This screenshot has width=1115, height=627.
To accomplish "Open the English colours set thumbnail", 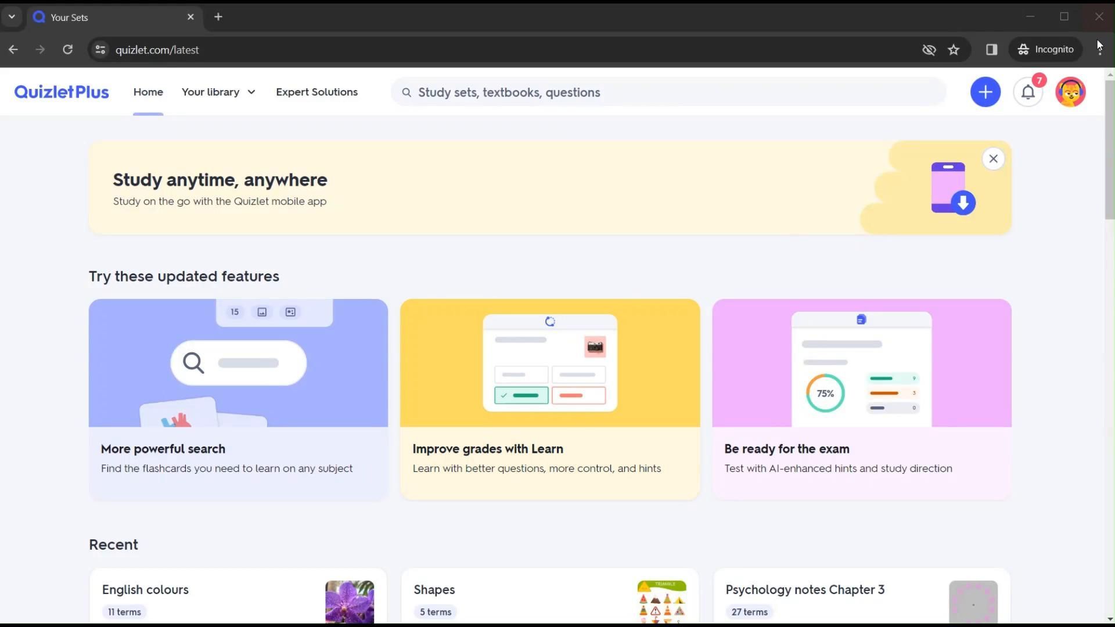I will [349, 601].
